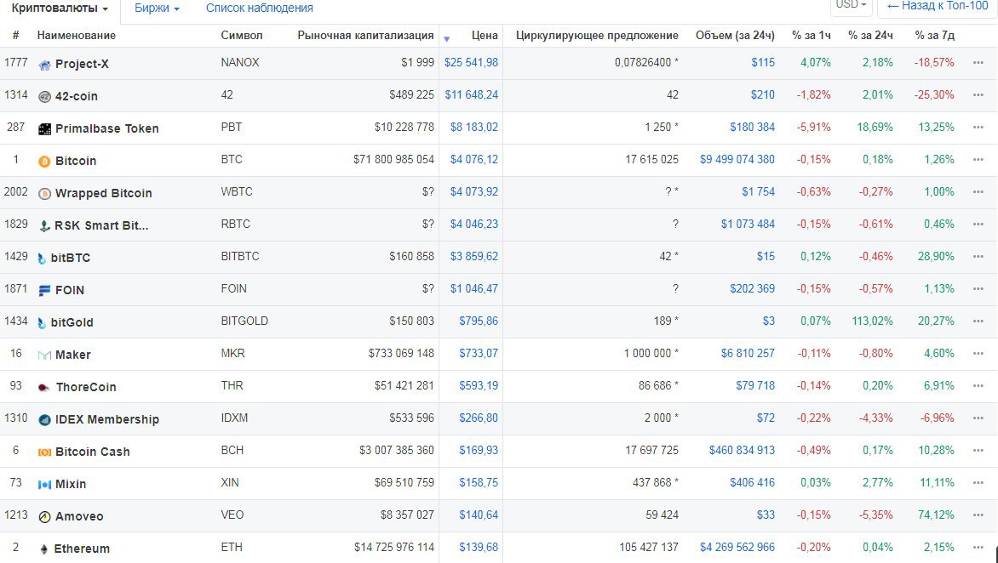Open the three-dot menu for Primalbase Token row
This screenshot has width=998, height=563.
978,127
